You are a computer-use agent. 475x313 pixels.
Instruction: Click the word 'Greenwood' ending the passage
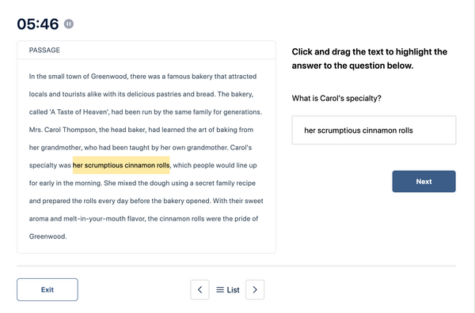pyautogui.click(x=47, y=236)
